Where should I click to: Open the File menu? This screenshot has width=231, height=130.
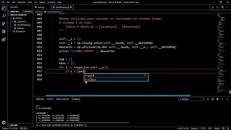click(8, 2)
